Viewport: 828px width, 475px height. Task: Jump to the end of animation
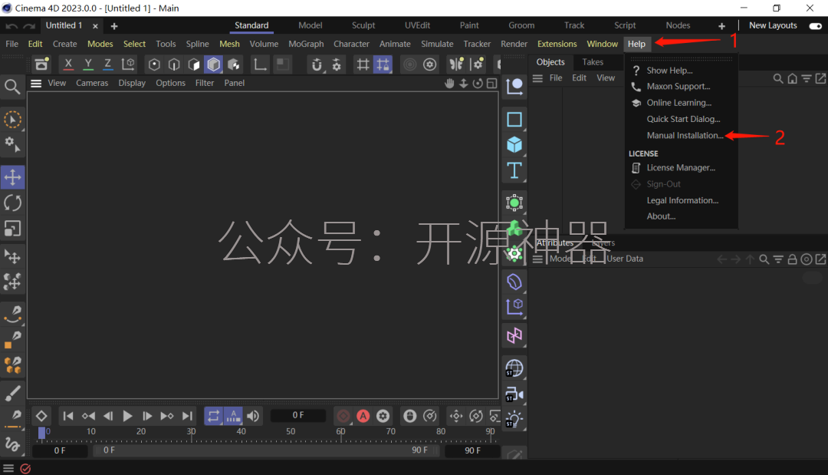187,416
